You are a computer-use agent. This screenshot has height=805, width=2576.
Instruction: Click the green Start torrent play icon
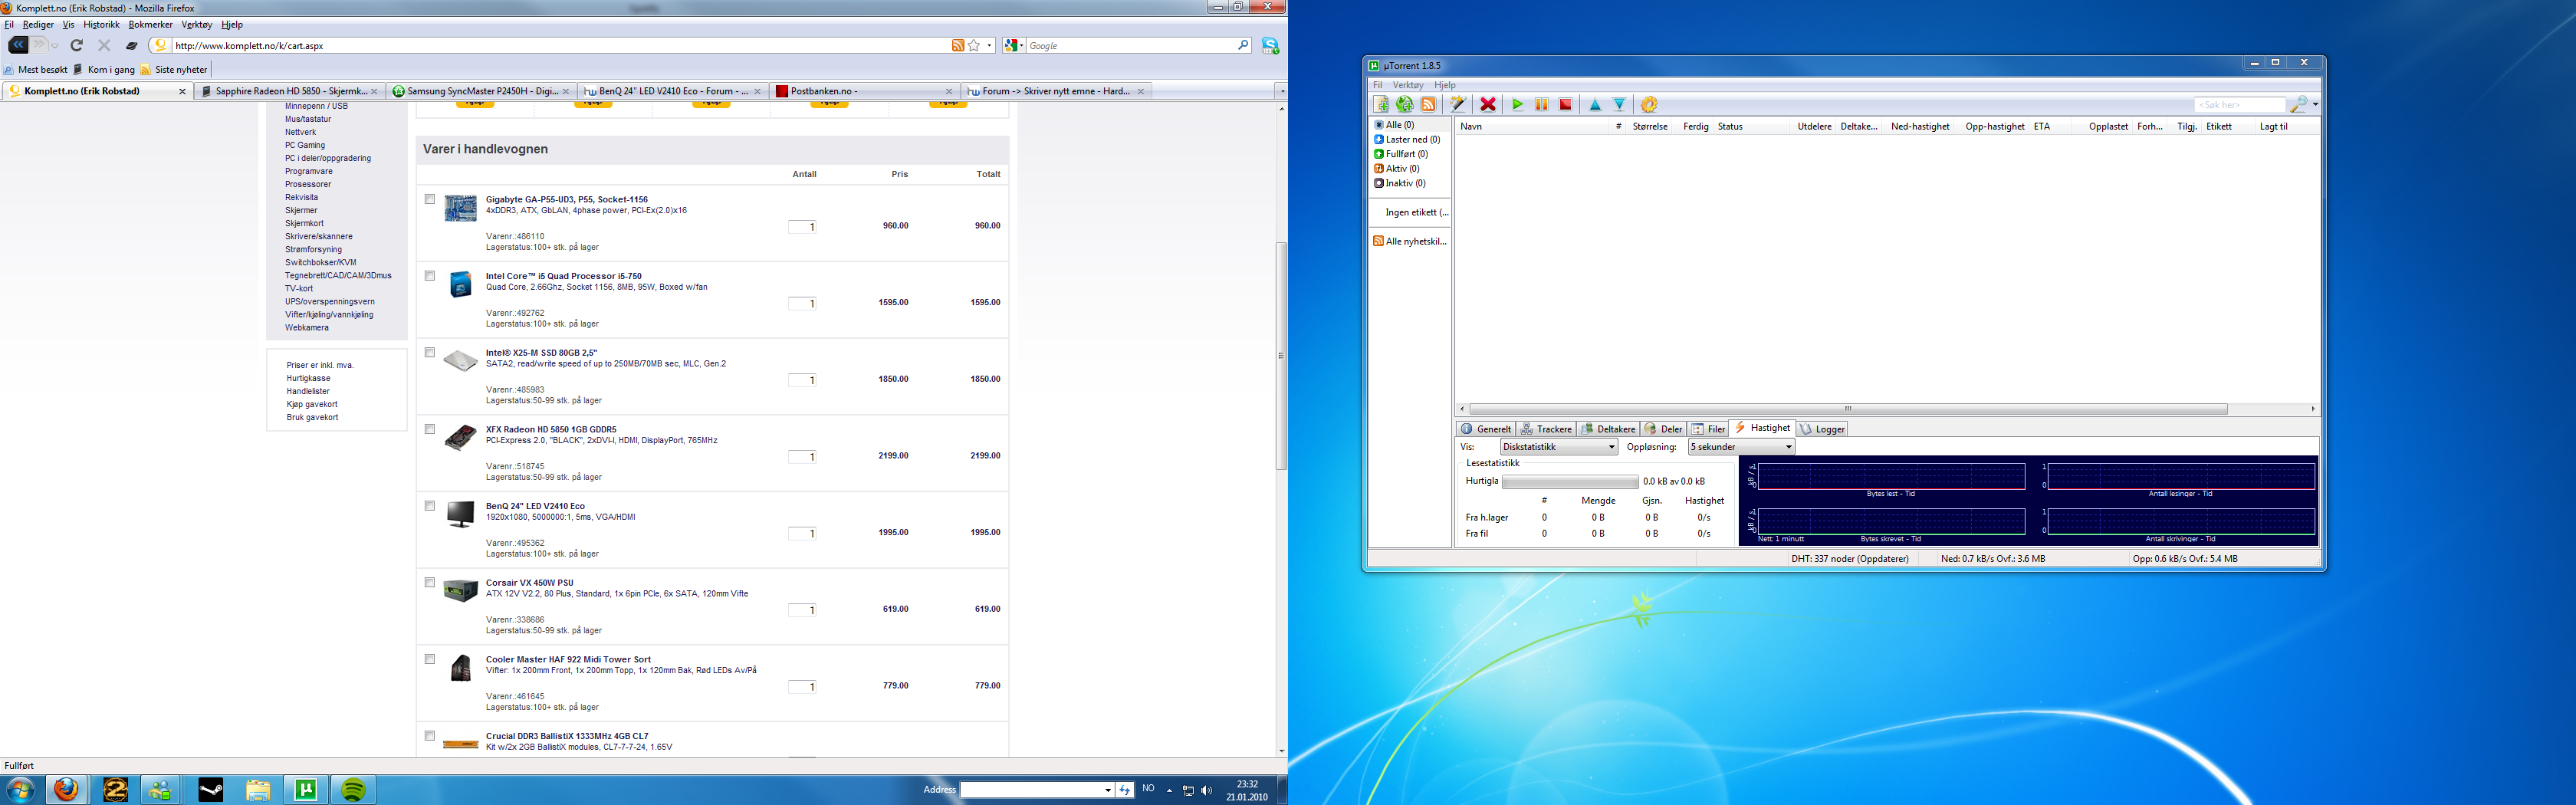(x=1518, y=105)
